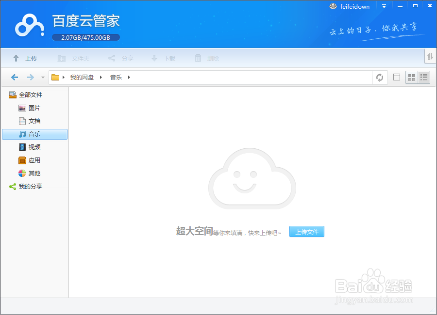Viewport: 437px width, 315px height.
Task: Click the 分享 share toolbar button
Action: 121,58
